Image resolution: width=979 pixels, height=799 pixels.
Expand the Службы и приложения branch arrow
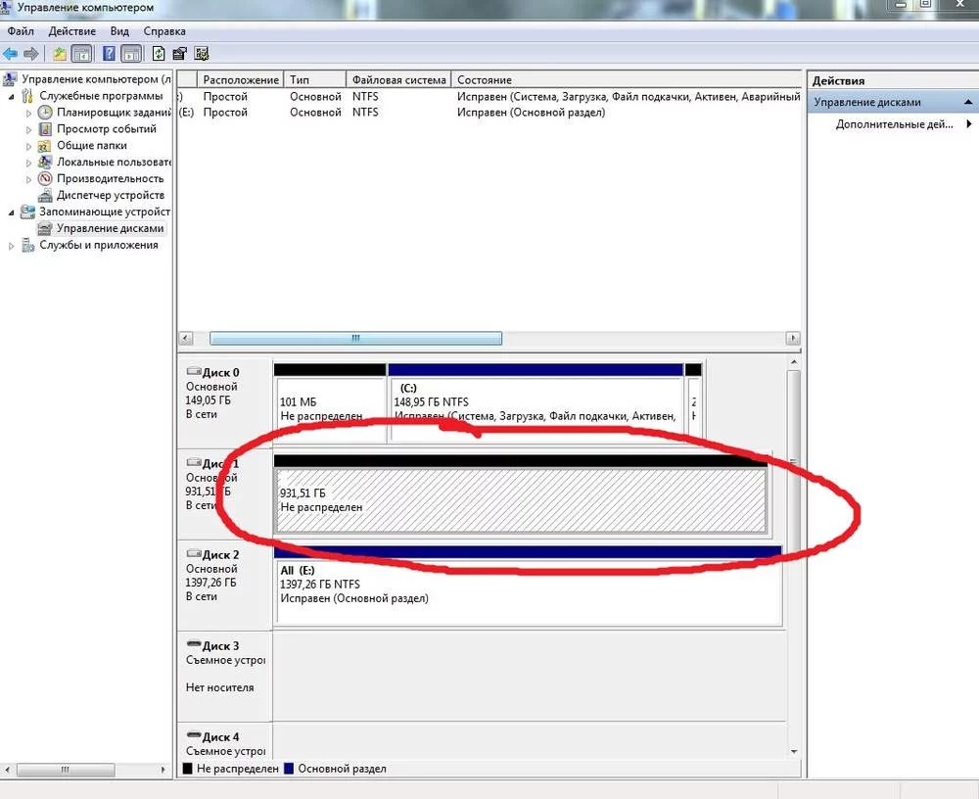pyautogui.click(x=11, y=246)
